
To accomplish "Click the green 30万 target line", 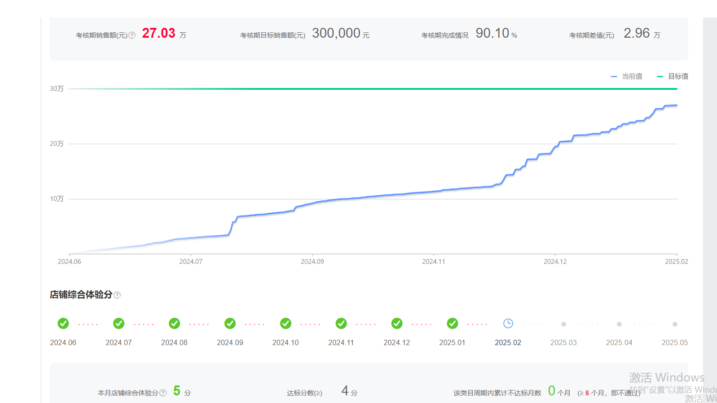I will coord(373,89).
